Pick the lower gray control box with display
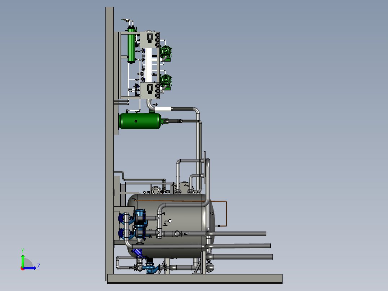The image size is (388, 291). [149, 90]
